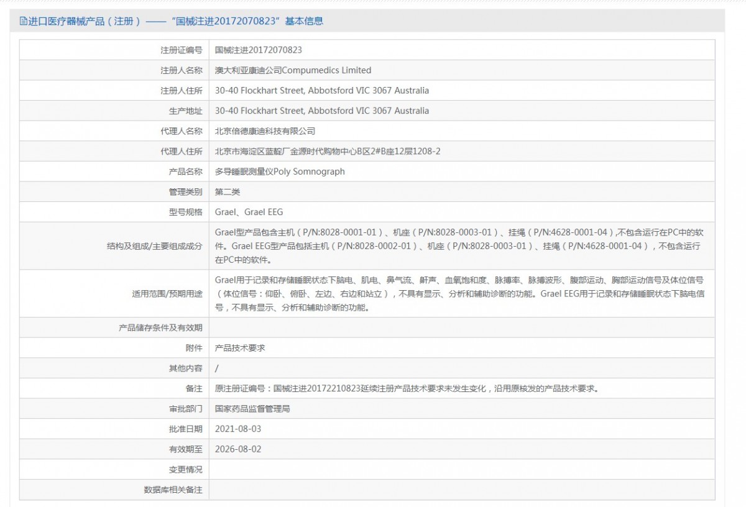Click the document icon in the header
This screenshot has height=507, width=746.
coord(24,21)
